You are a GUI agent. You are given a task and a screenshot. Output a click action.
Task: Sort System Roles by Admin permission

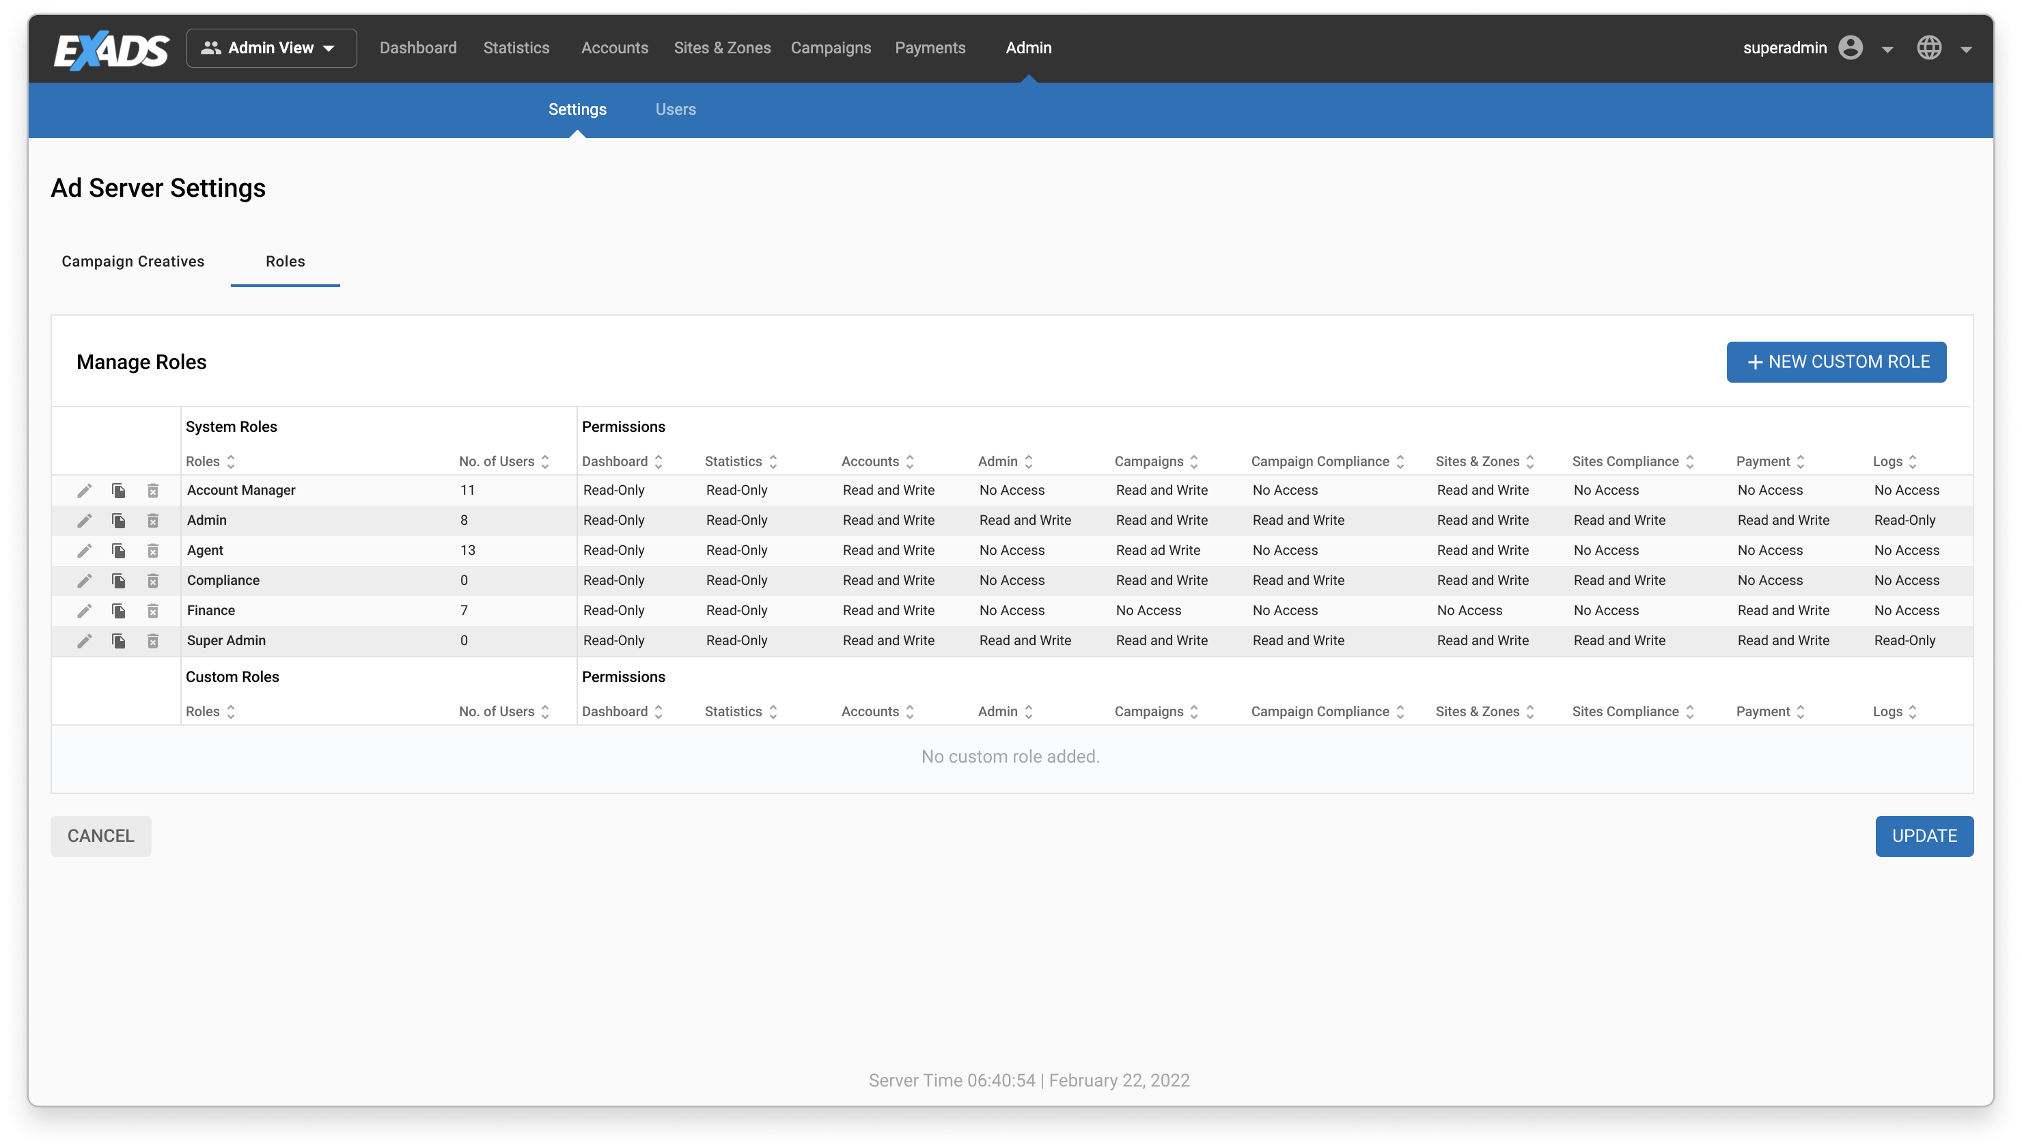pyautogui.click(x=1028, y=461)
